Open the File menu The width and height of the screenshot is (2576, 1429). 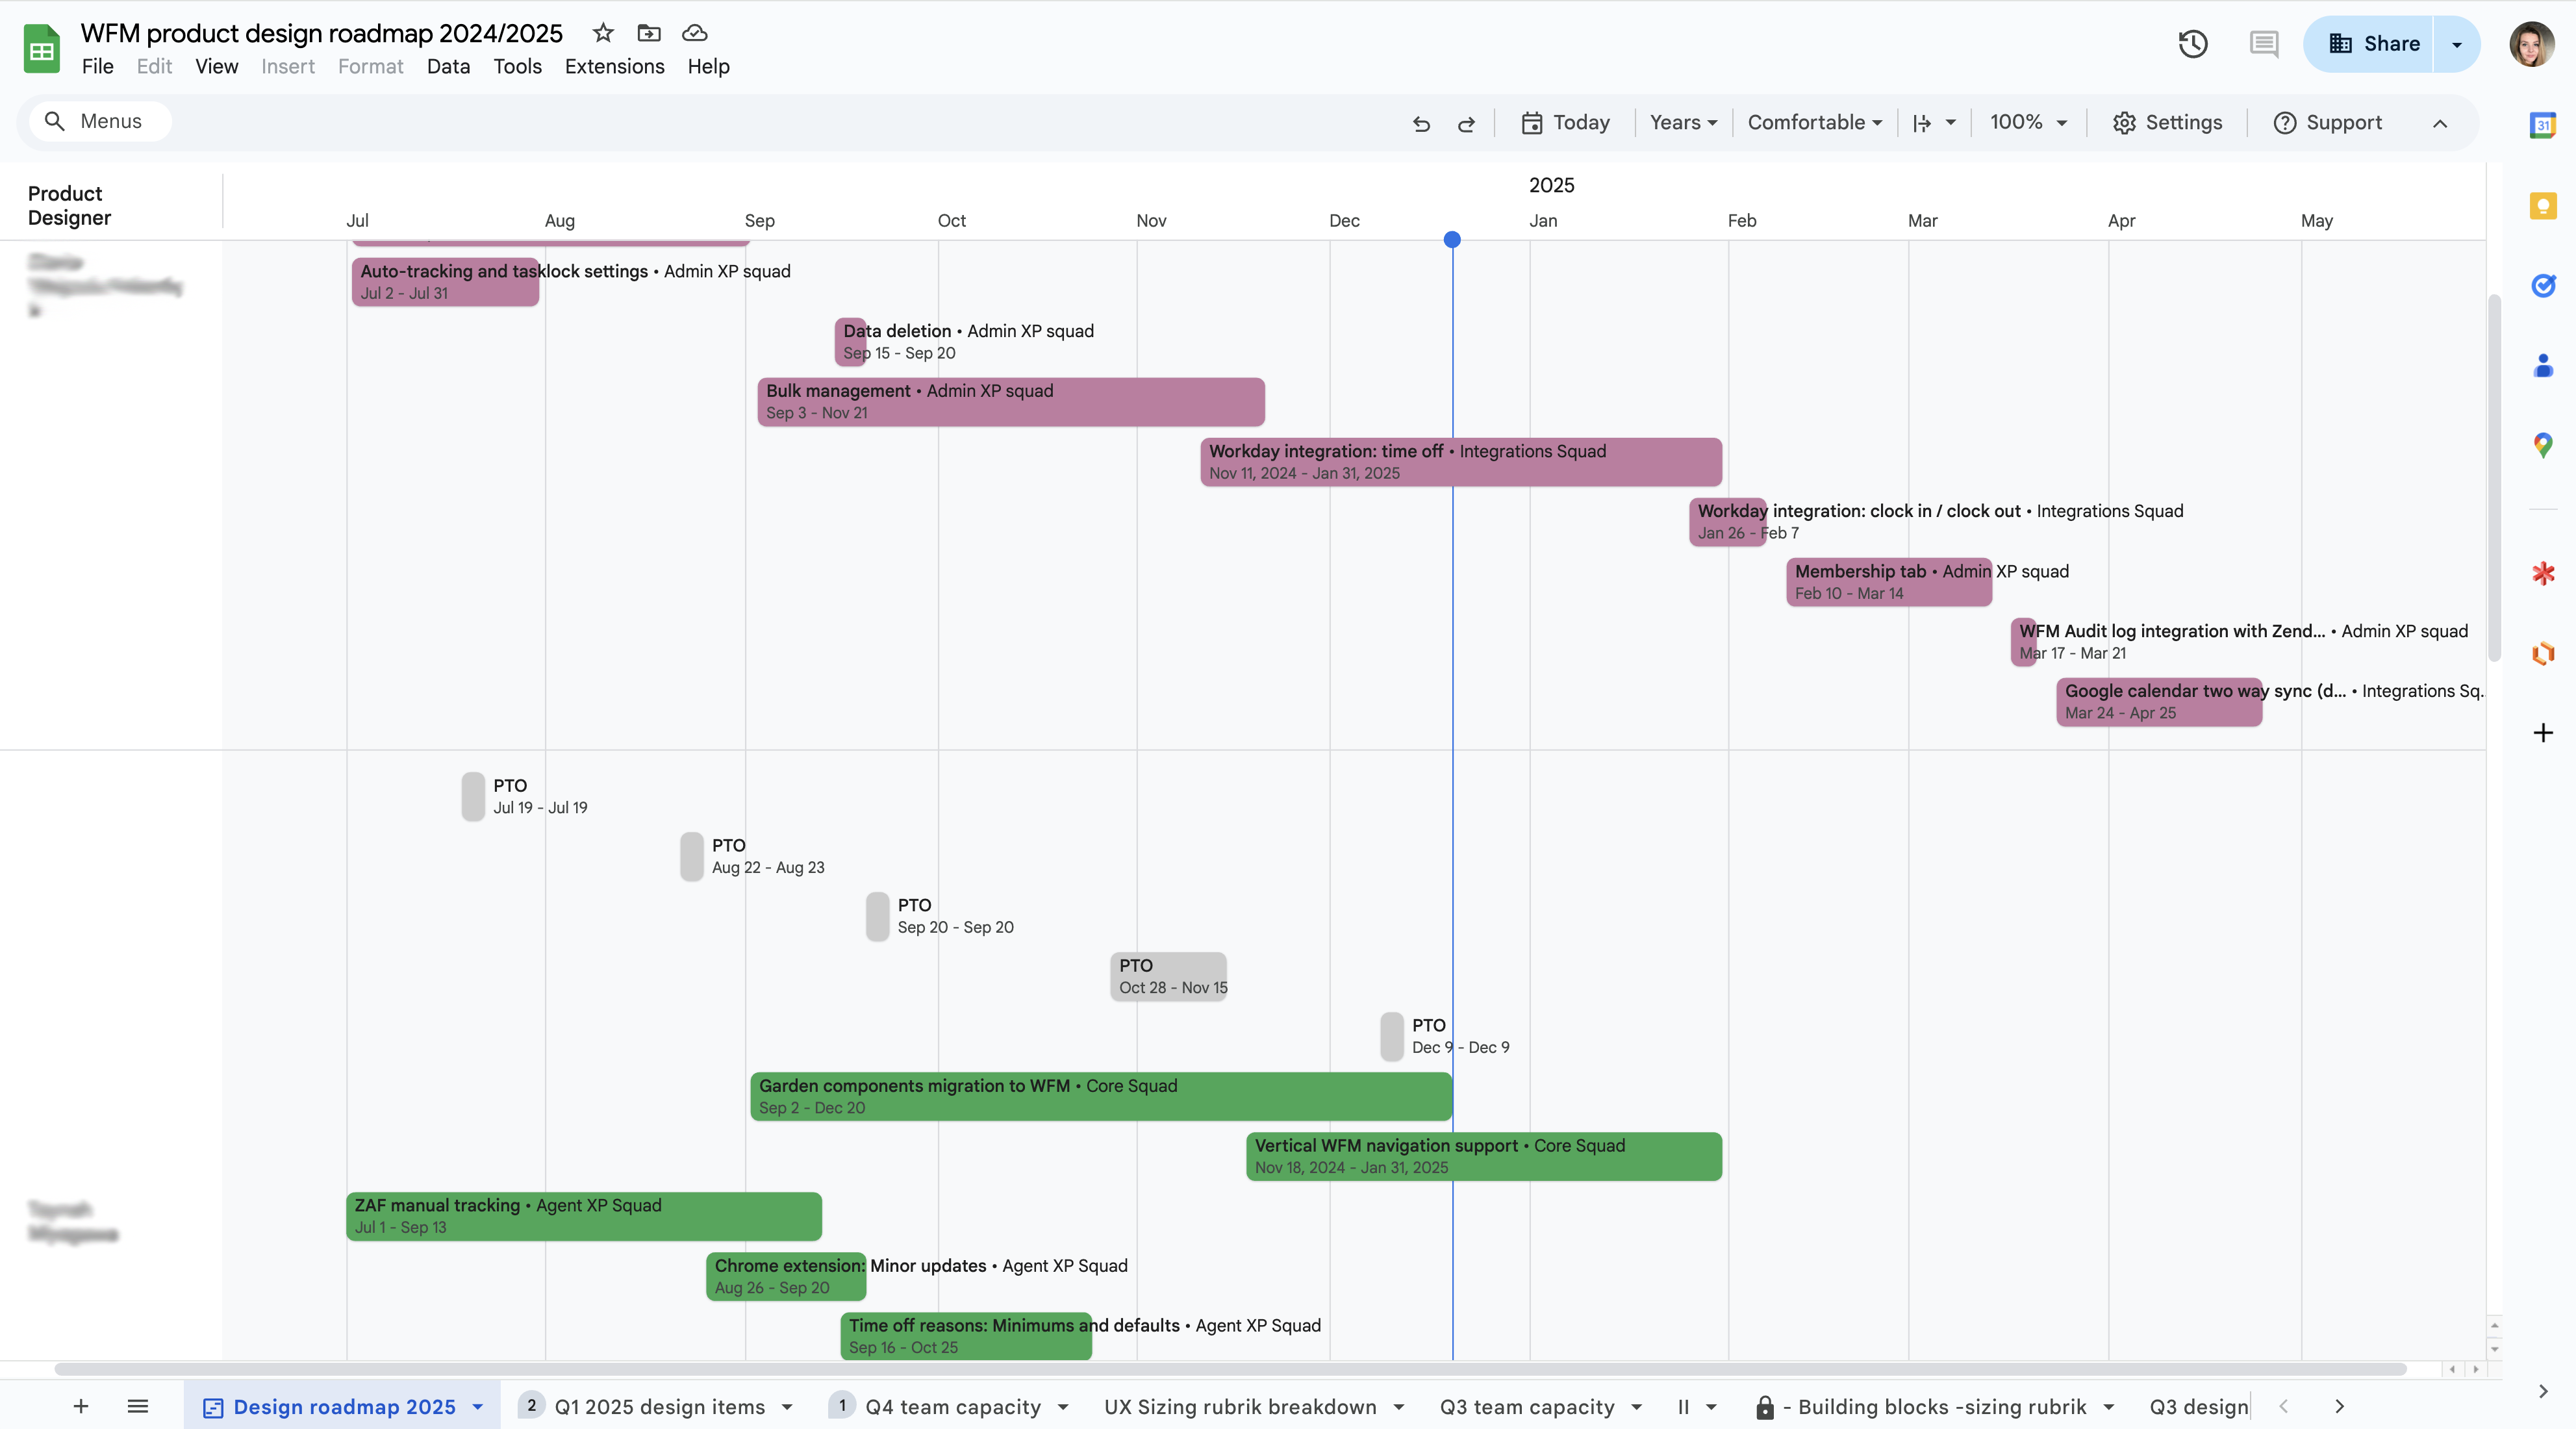click(x=97, y=66)
